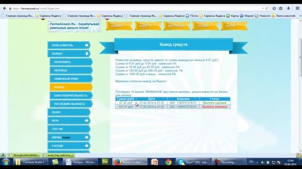Open the bookmarks list icon

coord(281,8)
